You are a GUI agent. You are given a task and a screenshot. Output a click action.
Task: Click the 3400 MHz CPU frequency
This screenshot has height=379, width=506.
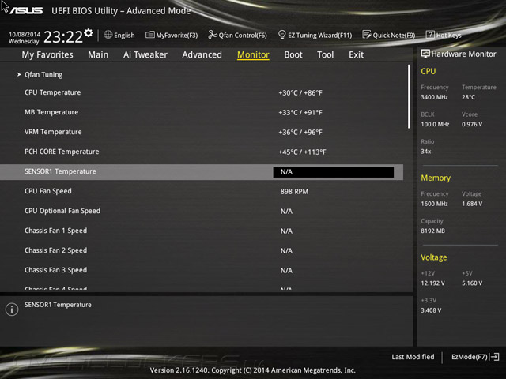point(434,97)
